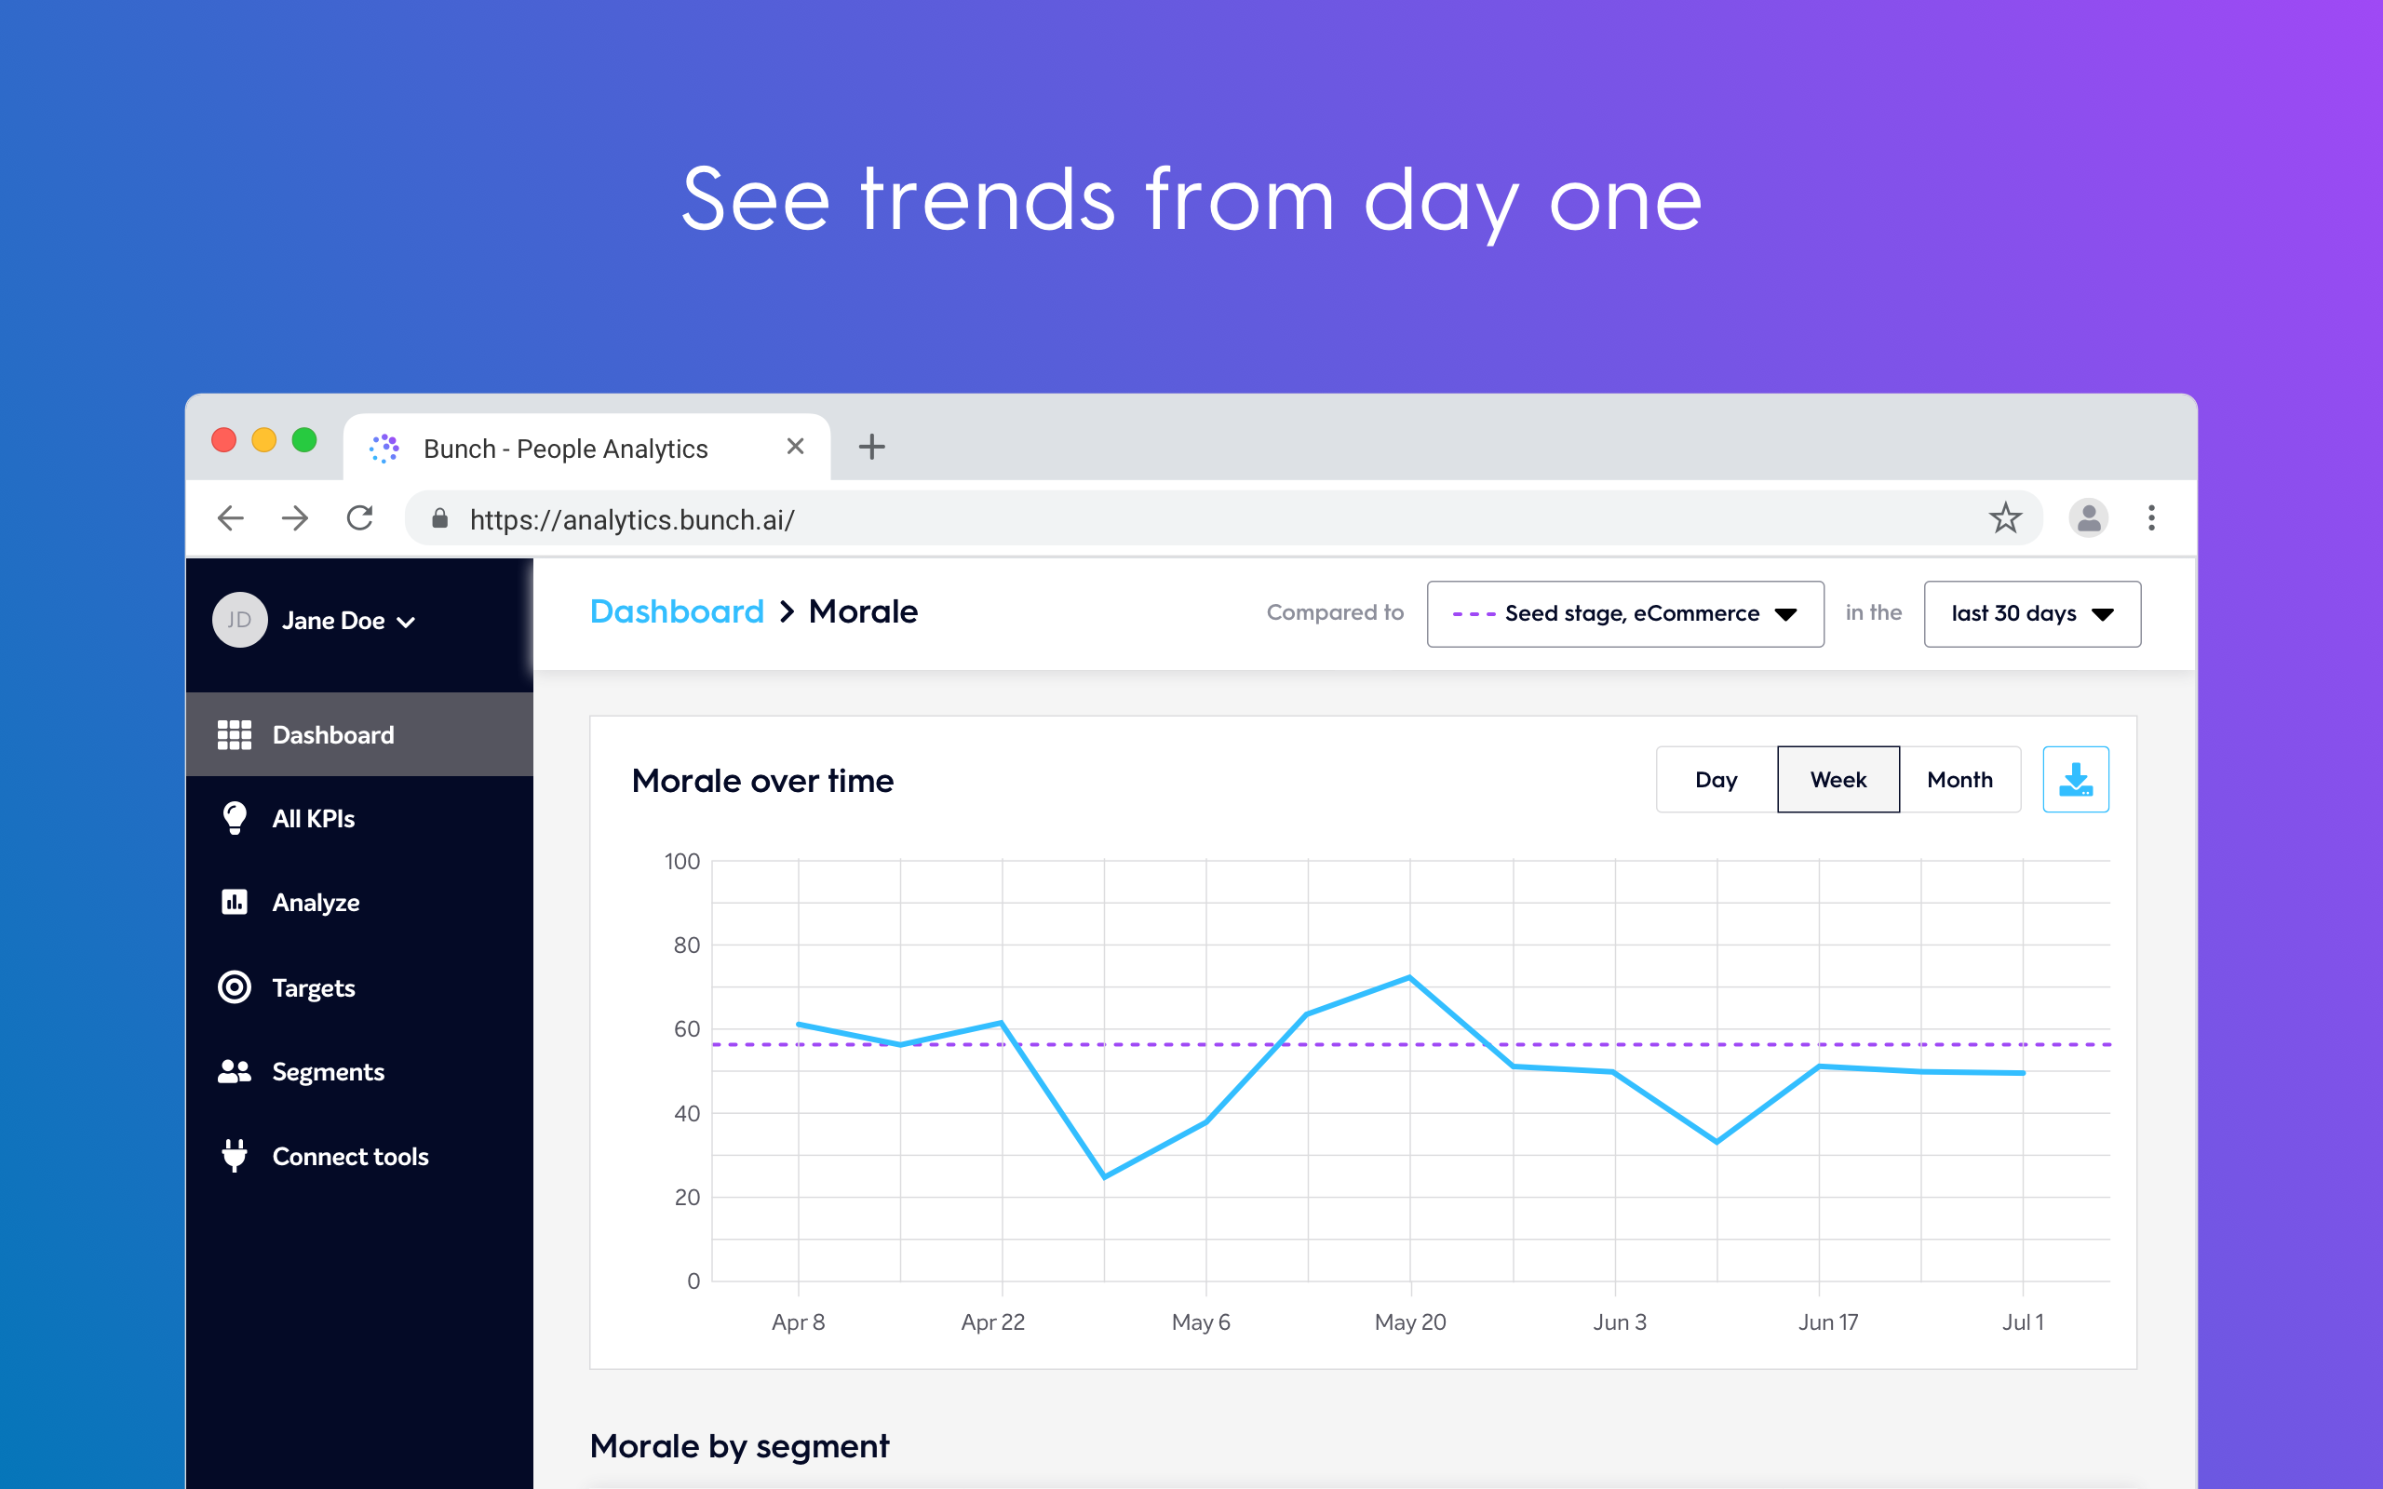Viewport: 2383px width, 1489px height.
Task: Click the Dashboard breadcrumb link
Action: point(677,611)
